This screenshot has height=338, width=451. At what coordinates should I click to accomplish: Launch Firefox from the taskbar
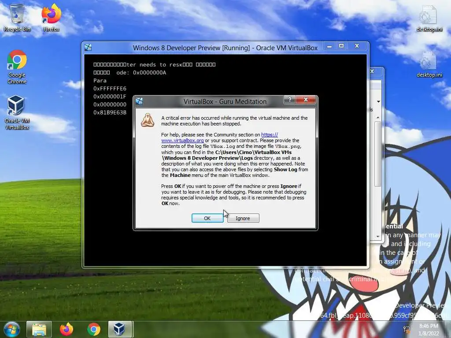point(67,329)
